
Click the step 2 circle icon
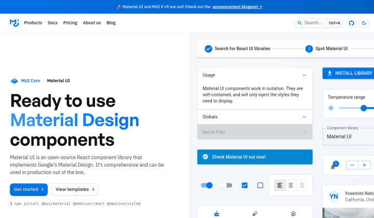click(309, 49)
